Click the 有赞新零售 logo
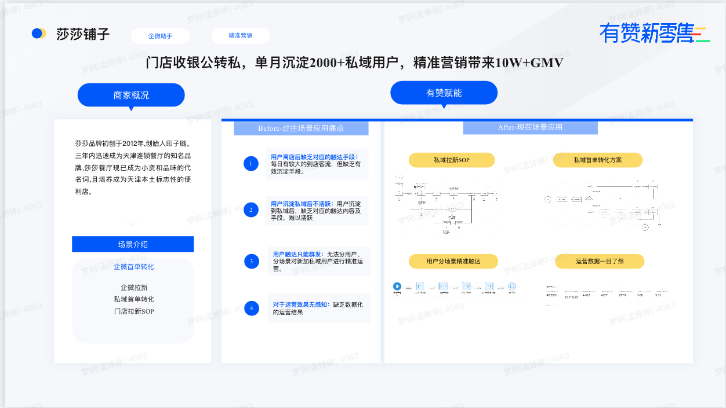Viewport: 726px width, 408px height. tap(655, 33)
